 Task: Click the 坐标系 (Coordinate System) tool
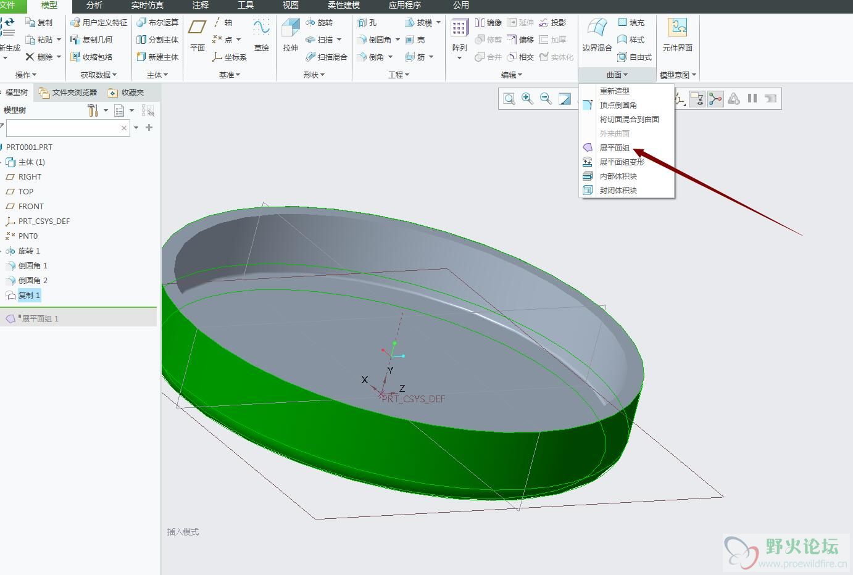point(229,57)
